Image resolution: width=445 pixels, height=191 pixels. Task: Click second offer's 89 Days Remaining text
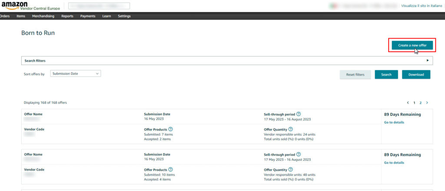pyautogui.click(x=402, y=155)
